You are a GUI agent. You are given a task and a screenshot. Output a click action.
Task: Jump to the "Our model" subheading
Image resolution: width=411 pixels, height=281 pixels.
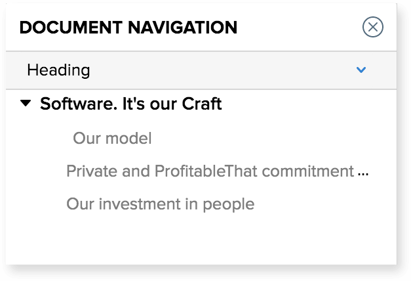click(x=112, y=139)
